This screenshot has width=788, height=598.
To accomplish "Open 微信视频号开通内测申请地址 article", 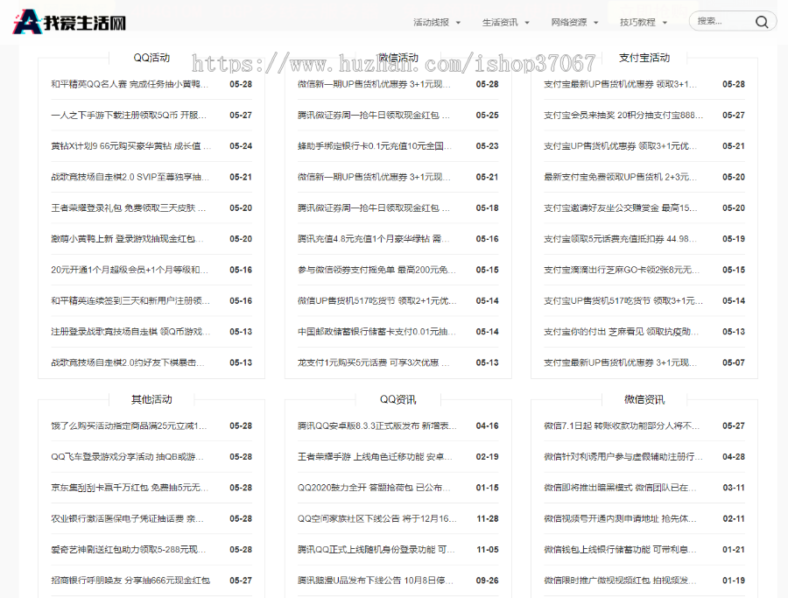I will click(620, 518).
